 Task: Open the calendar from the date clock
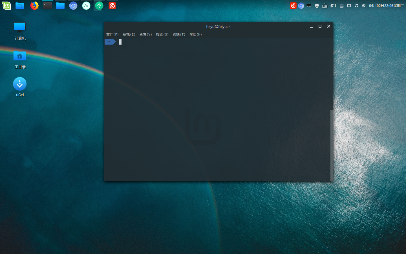click(387, 6)
